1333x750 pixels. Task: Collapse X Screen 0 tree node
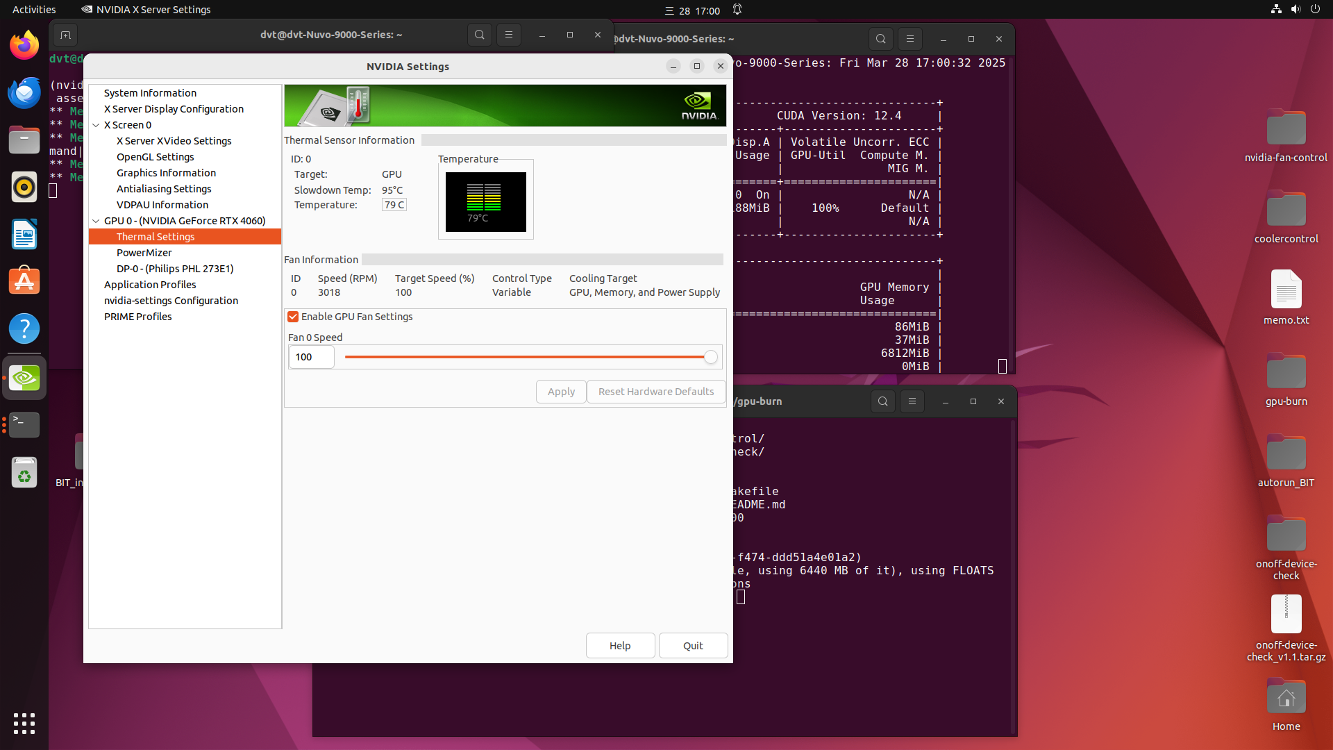(96, 125)
